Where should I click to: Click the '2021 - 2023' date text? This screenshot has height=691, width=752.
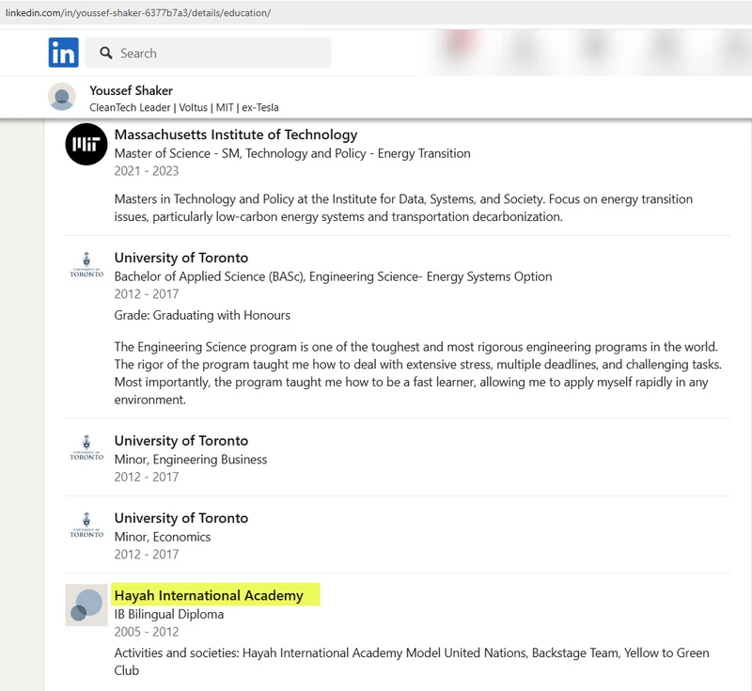coord(147,171)
